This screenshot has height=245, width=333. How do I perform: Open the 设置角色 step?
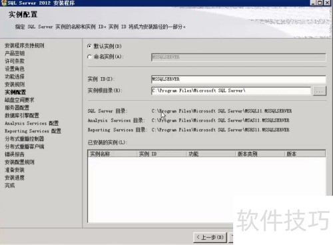click(x=15, y=69)
